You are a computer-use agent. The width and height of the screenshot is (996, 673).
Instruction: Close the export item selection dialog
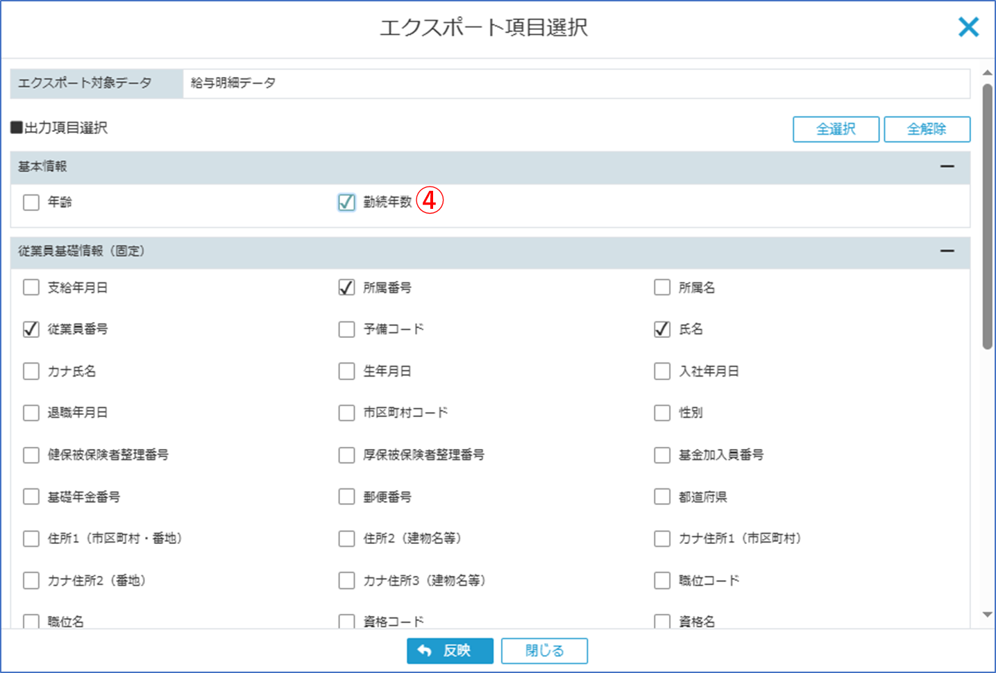[968, 28]
